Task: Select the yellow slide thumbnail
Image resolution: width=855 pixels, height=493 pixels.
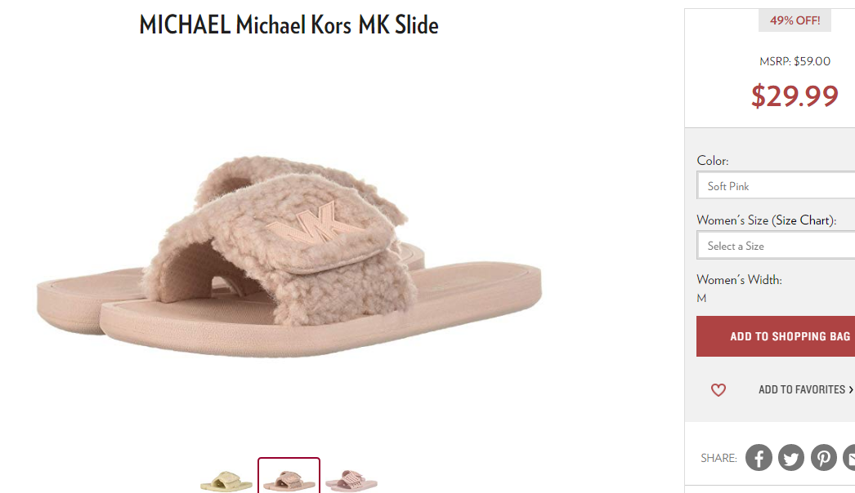Action: pyautogui.click(x=226, y=481)
